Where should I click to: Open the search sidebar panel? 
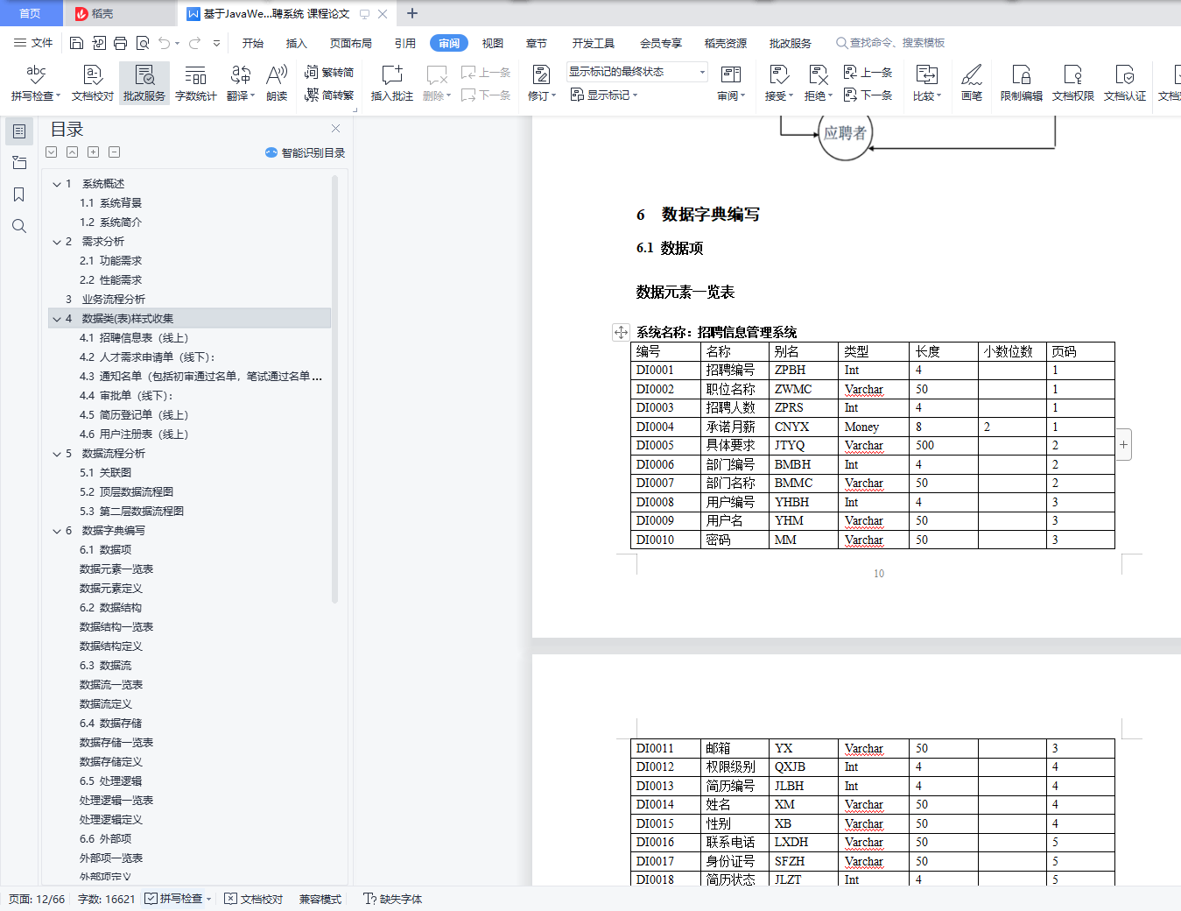click(x=19, y=226)
